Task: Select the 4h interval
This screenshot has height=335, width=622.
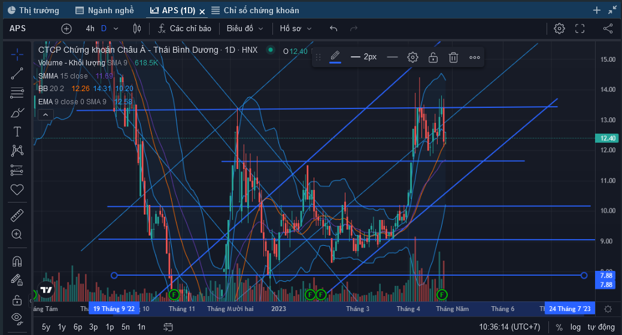Action: click(x=90, y=29)
